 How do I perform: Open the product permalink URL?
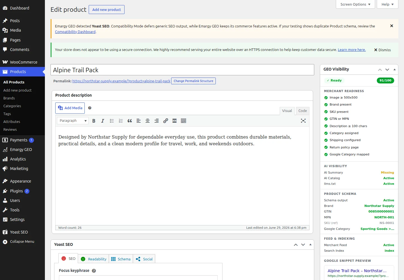pos(121,81)
